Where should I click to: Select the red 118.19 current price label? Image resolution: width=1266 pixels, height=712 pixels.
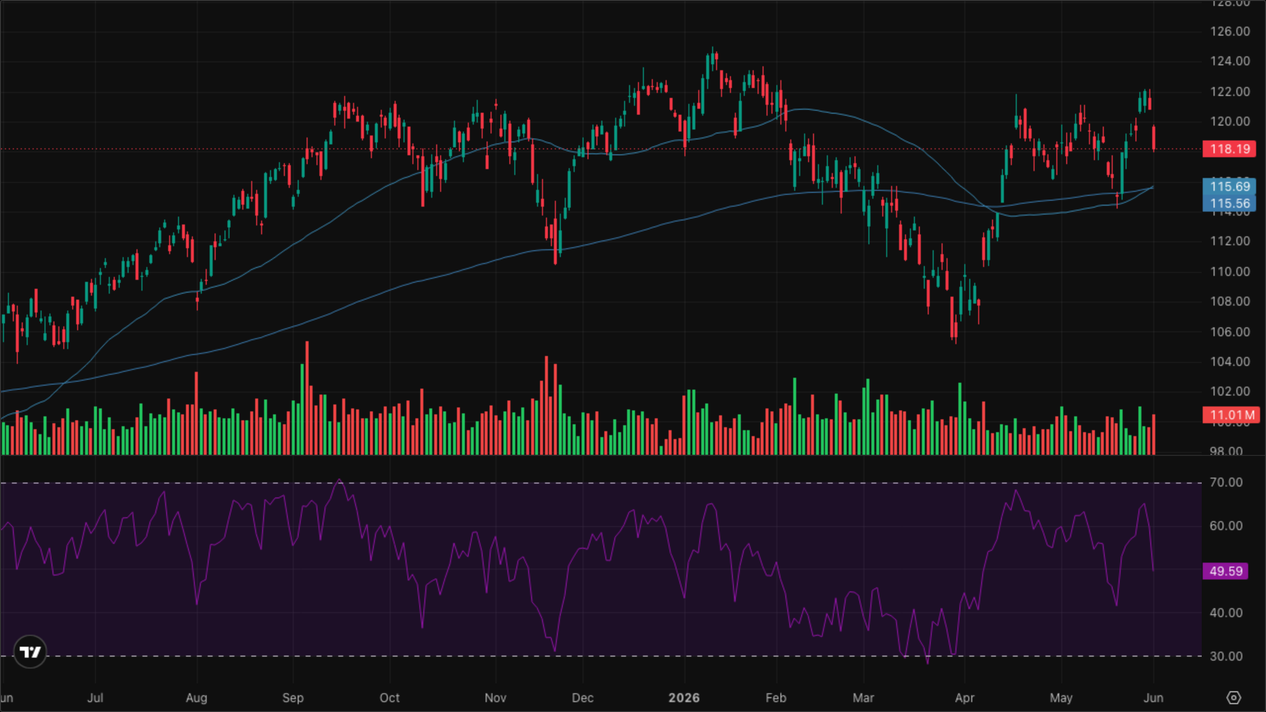pyautogui.click(x=1229, y=149)
